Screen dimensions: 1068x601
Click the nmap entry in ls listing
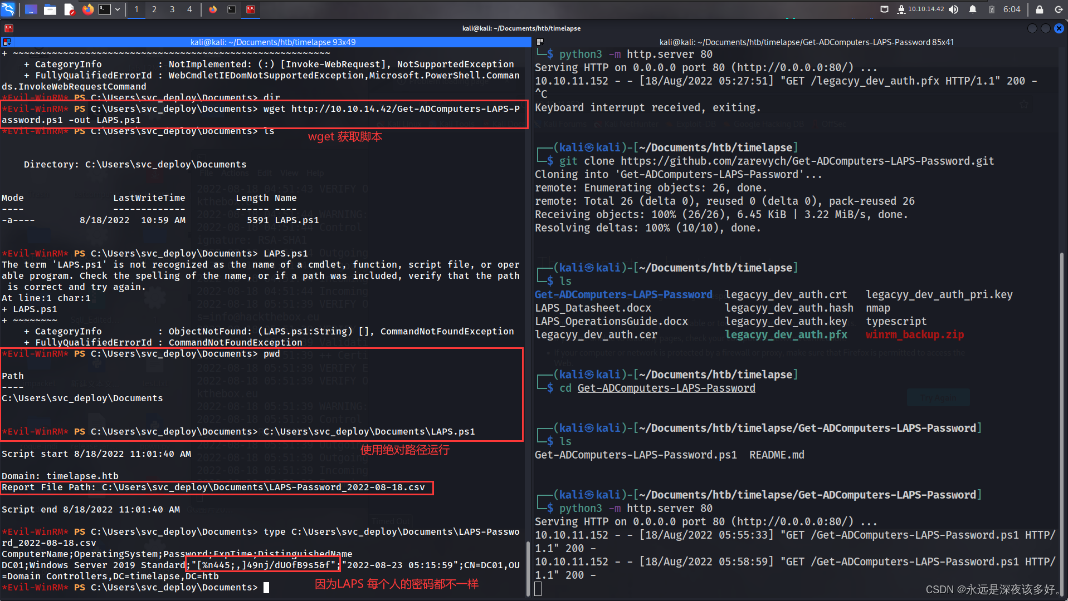pos(878,308)
